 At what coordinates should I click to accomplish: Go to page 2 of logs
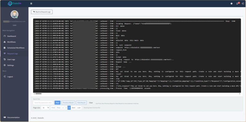click(66, 108)
